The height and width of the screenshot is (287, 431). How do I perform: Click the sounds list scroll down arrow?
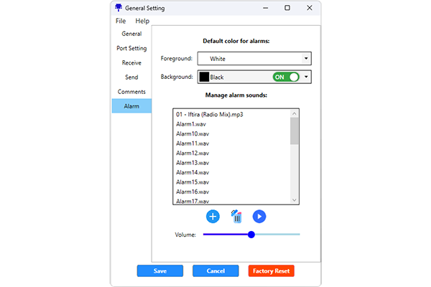[x=295, y=200]
